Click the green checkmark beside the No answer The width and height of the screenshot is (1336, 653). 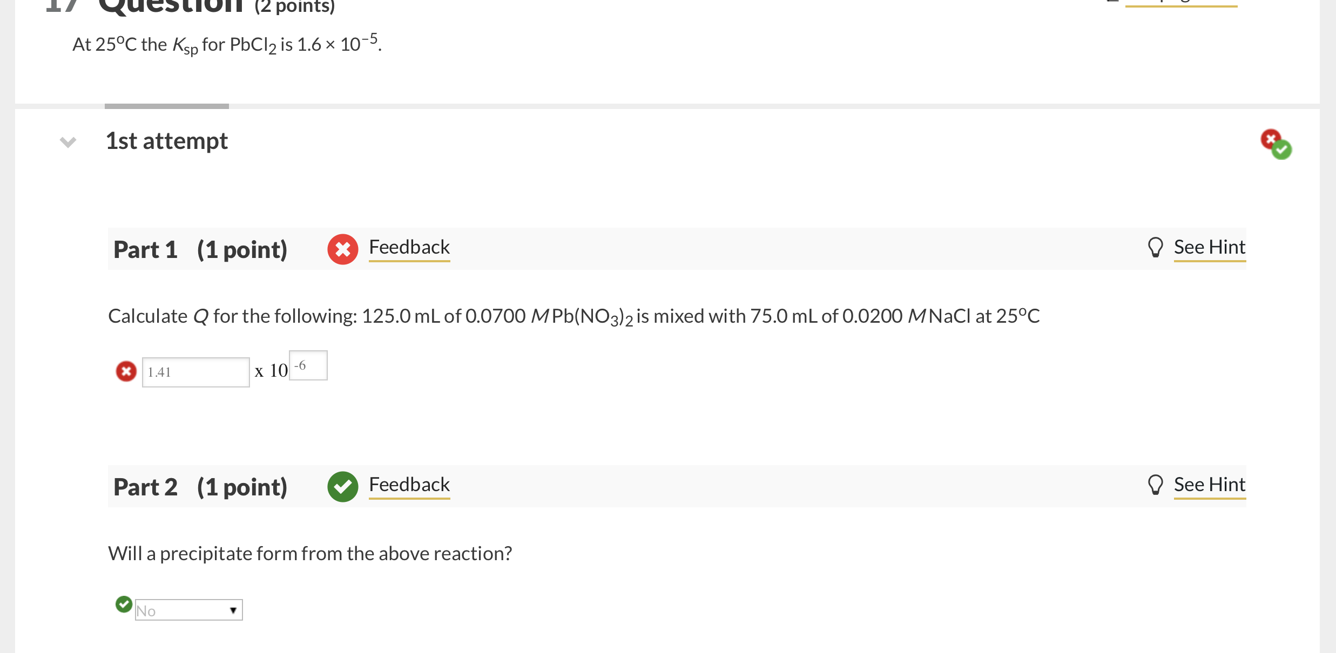pyautogui.click(x=124, y=604)
